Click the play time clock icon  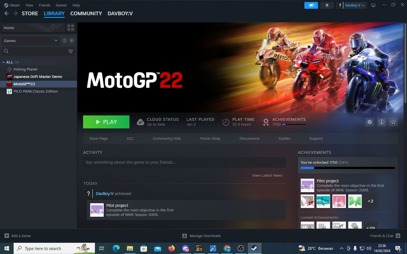click(x=226, y=122)
